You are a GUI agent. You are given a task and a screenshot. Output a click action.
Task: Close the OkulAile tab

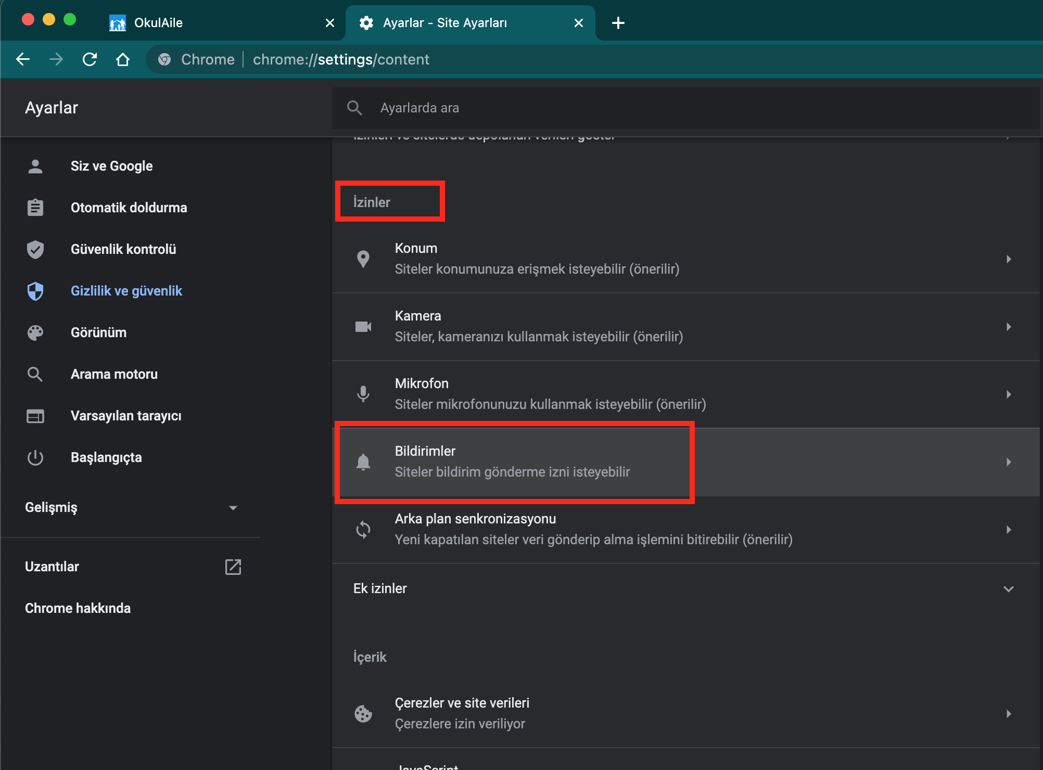pyautogui.click(x=329, y=23)
